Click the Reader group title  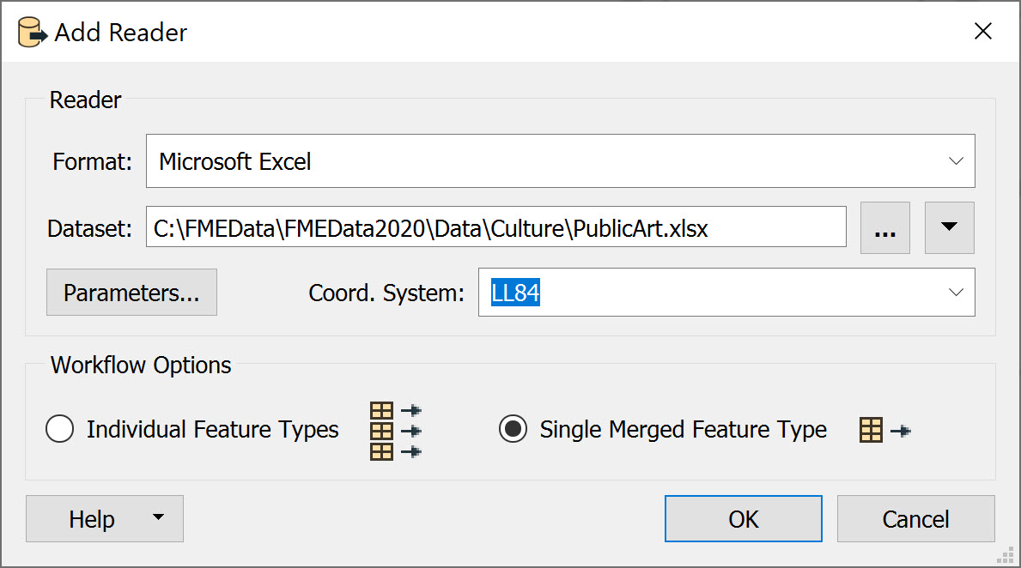(x=85, y=100)
